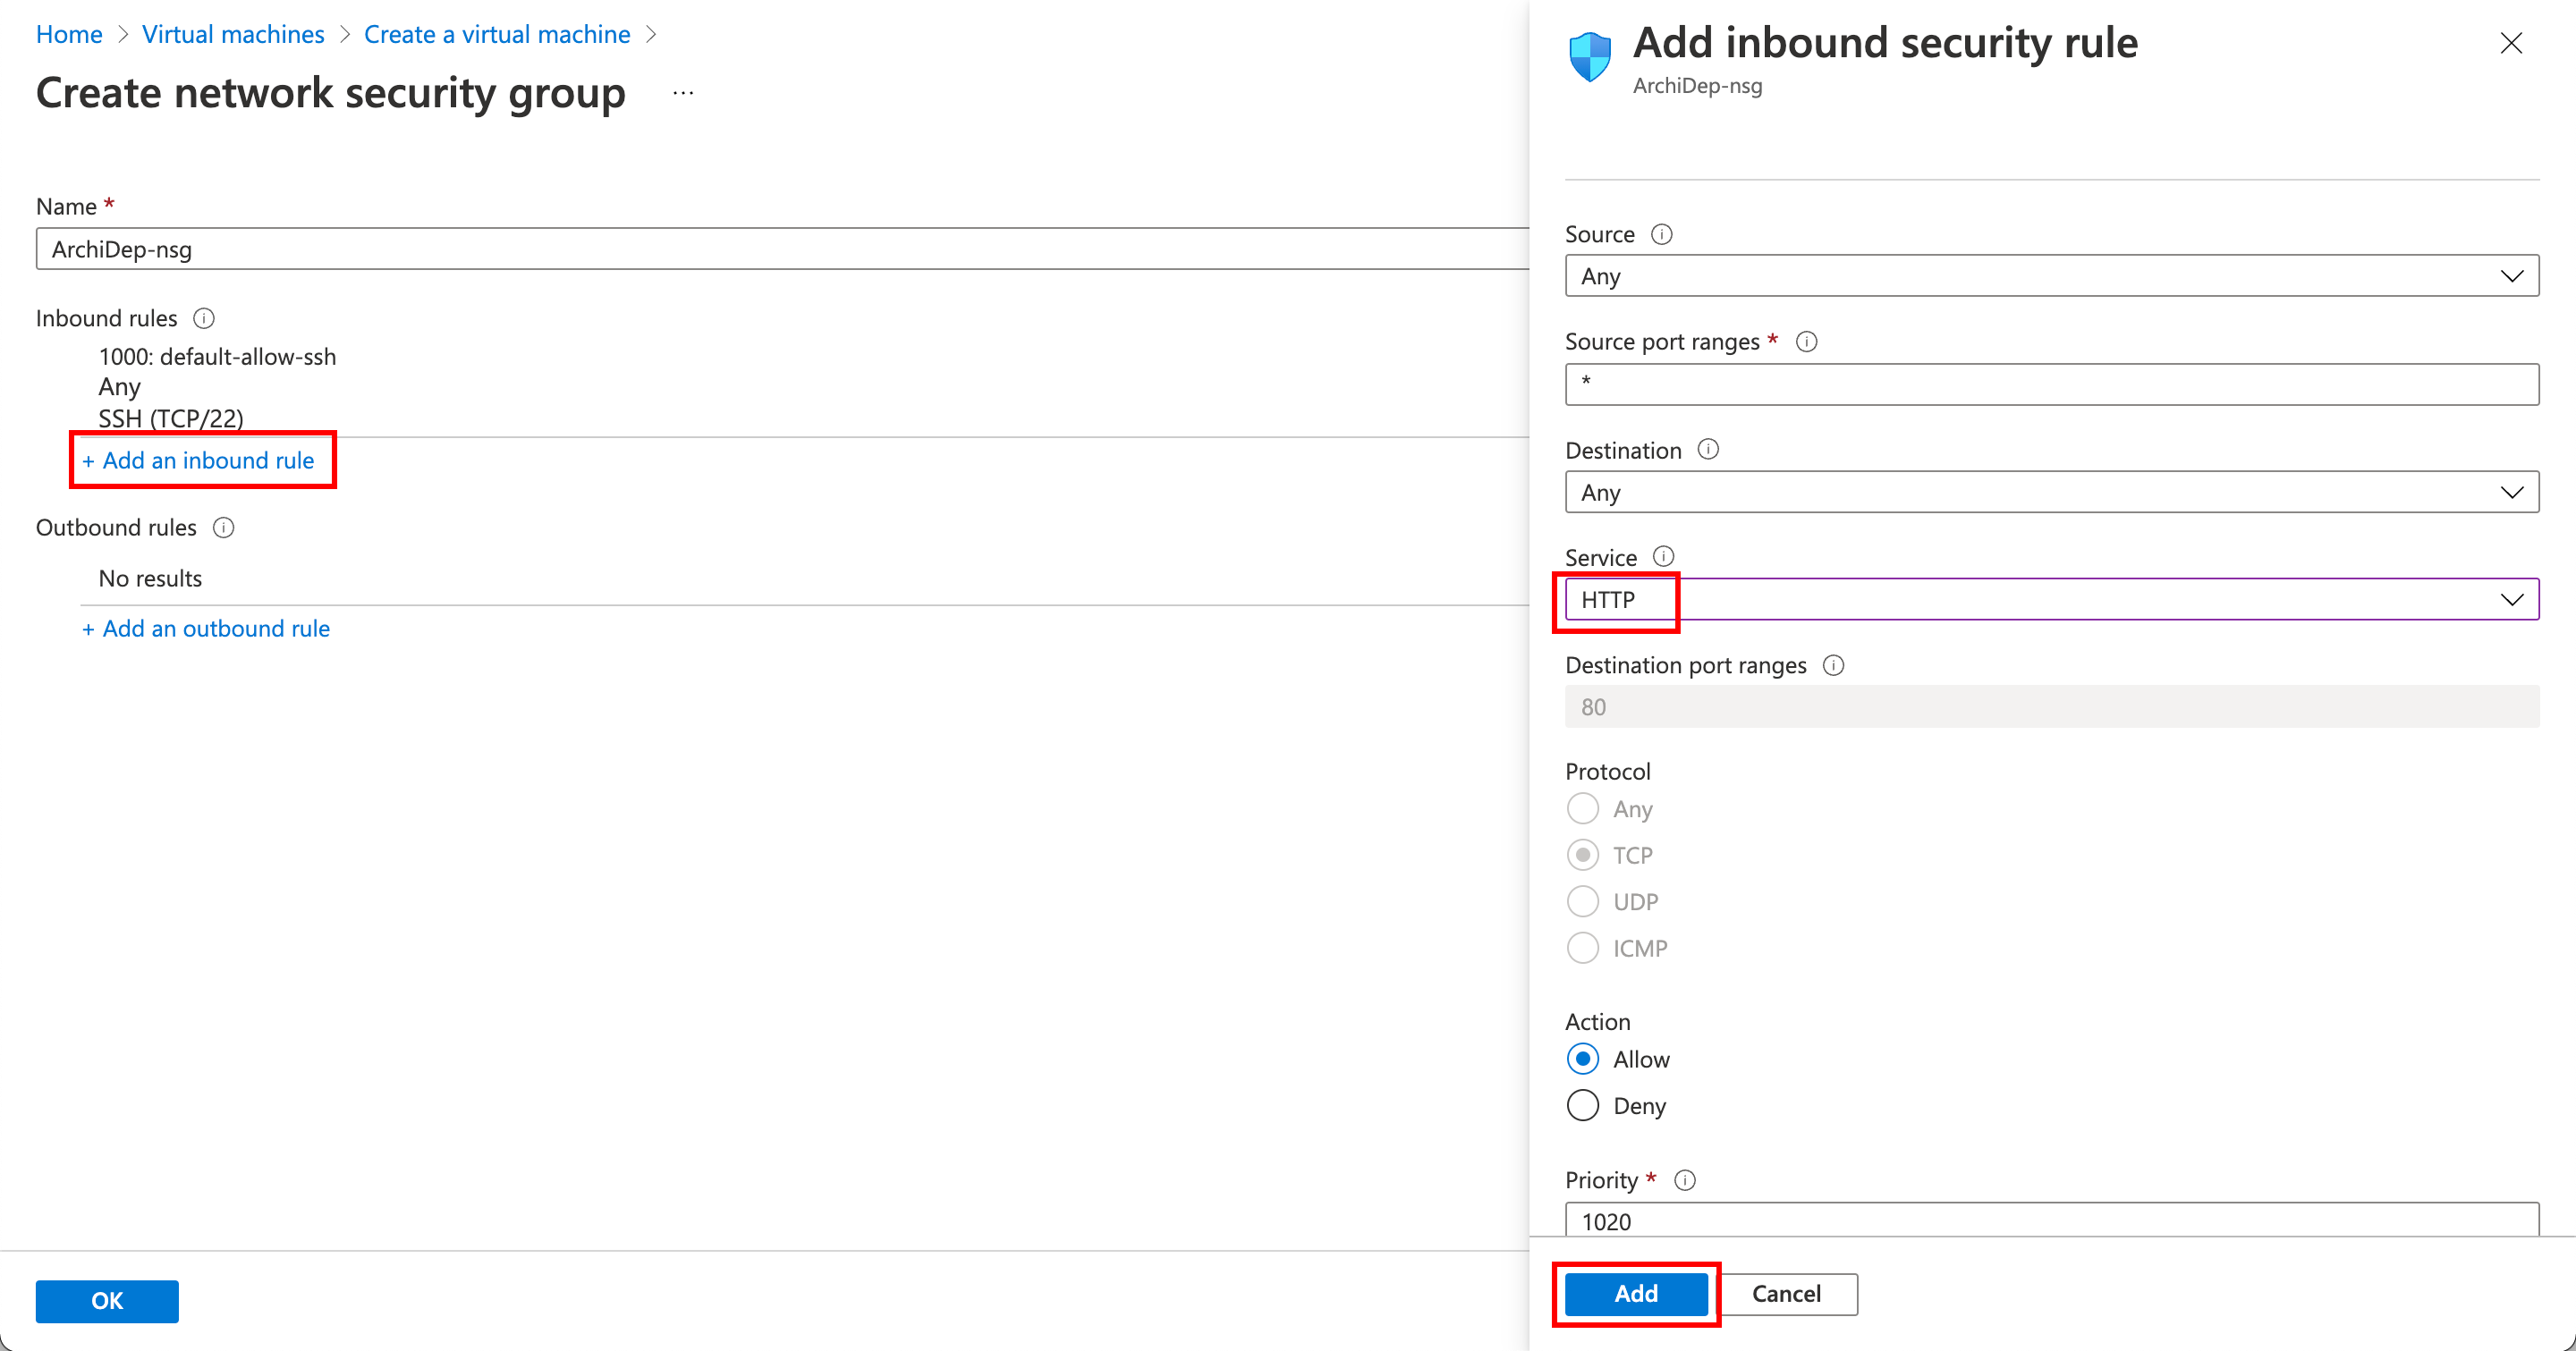Select the UDP protocol radio button
The height and width of the screenshot is (1351, 2576).
click(x=1583, y=901)
